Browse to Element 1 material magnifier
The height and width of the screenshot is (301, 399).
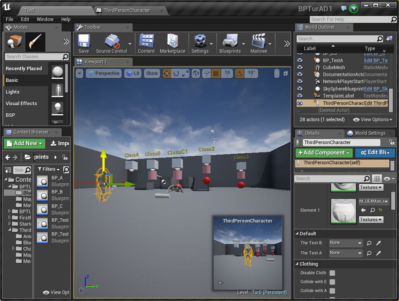[x=372, y=210]
